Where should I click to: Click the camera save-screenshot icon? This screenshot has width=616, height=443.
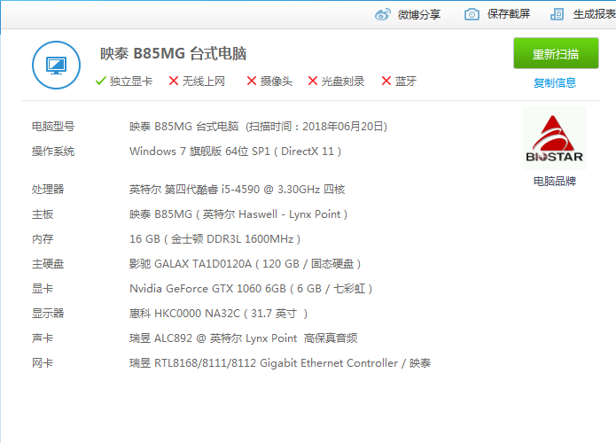[472, 14]
